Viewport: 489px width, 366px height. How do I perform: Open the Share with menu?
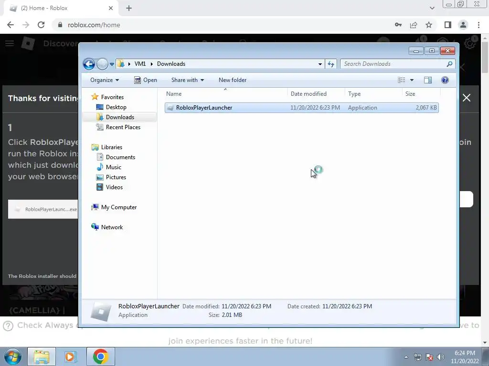pyautogui.click(x=187, y=80)
